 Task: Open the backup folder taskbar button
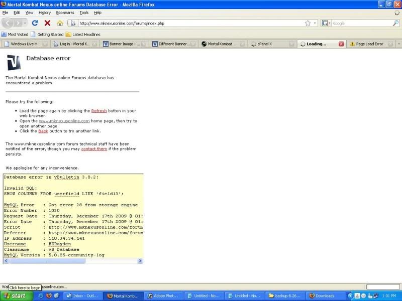coord(285,296)
